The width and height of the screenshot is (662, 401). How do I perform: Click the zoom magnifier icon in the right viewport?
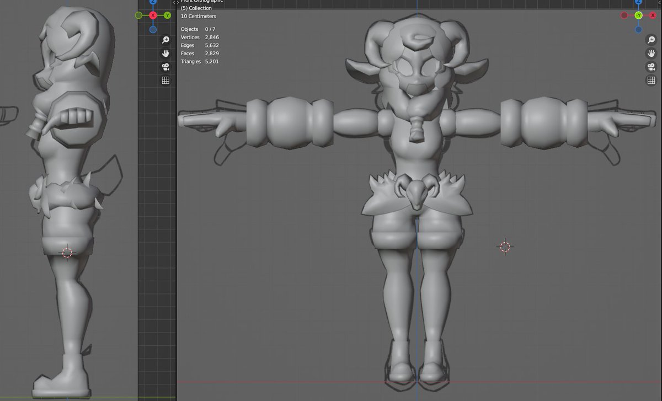pyautogui.click(x=650, y=39)
